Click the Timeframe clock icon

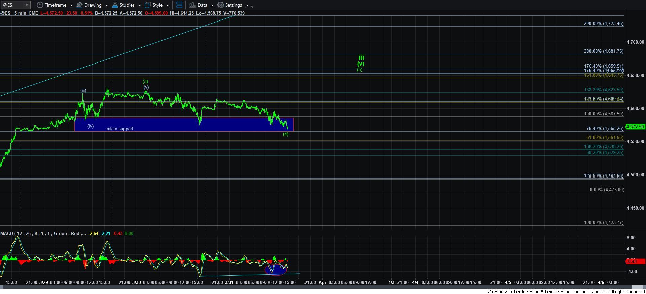40,5
